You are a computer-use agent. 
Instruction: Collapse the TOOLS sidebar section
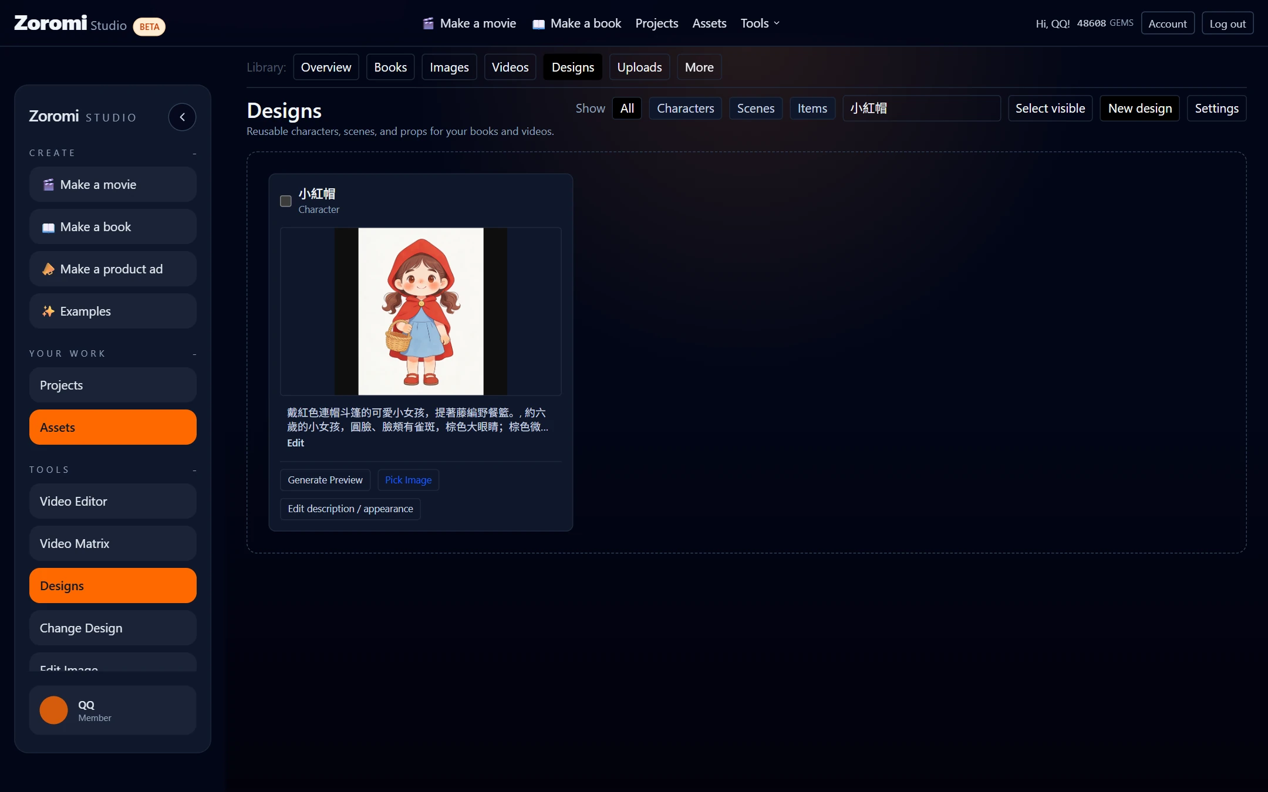[x=194, y=471]
